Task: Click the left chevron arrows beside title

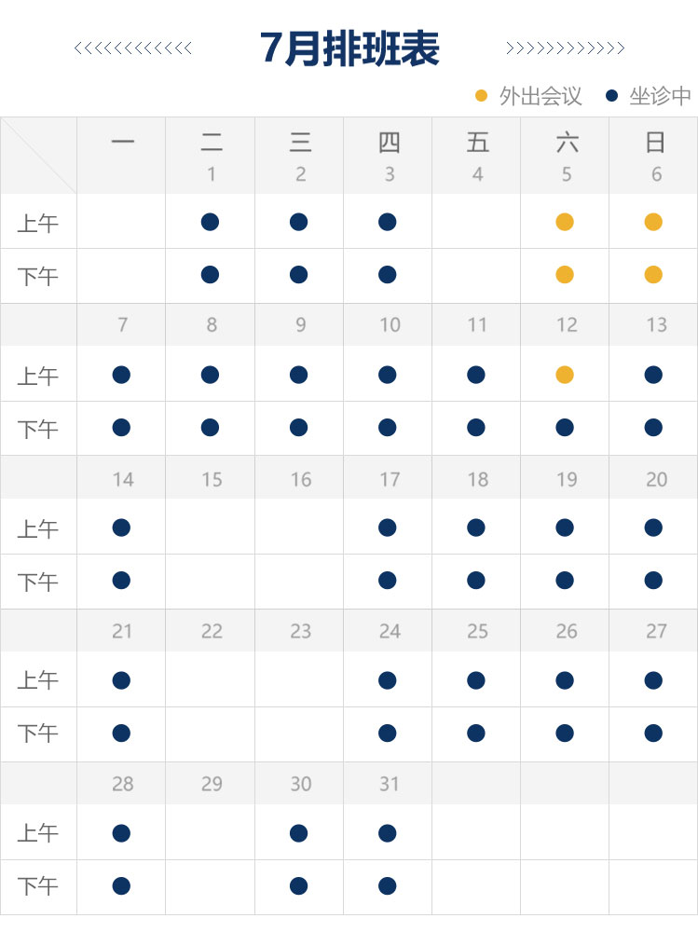Action: coord(133,48)
